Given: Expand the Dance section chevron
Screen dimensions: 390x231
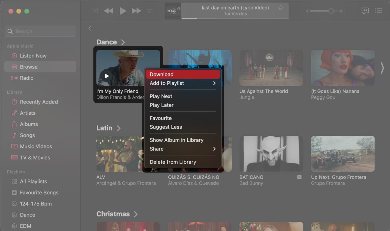Looking at the screenshot, I should coord(123,42).
